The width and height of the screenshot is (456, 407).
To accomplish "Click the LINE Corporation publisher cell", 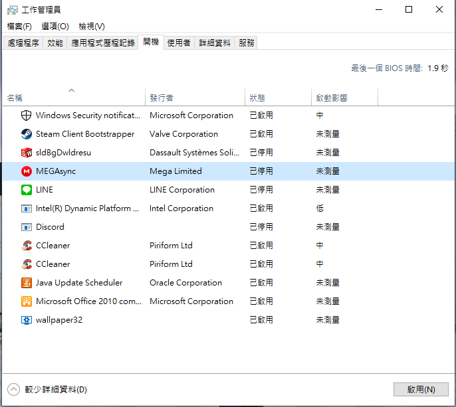I will [181, 190].
